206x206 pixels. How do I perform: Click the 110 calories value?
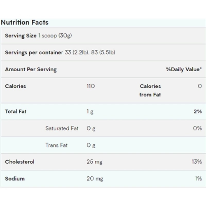click(x=91, y=86)
